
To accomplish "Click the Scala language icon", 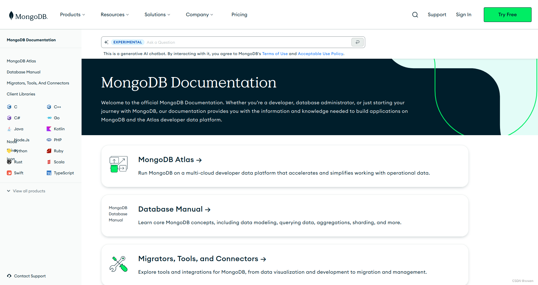I will (49, 162).
